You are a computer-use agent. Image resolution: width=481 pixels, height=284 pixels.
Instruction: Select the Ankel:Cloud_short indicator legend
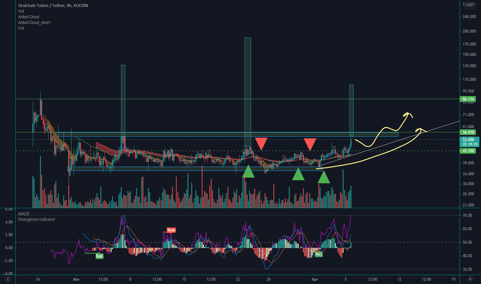(34, 22)
